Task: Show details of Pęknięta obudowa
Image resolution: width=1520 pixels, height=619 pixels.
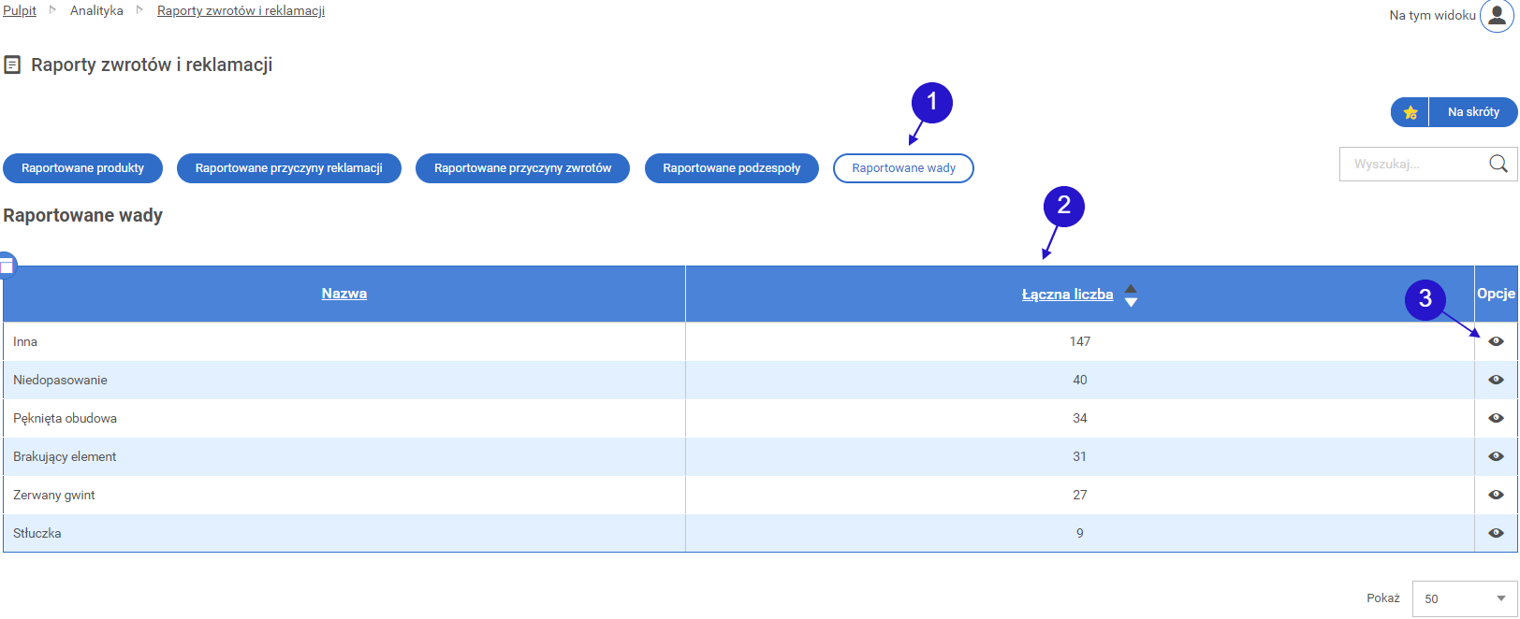Action: (1496, 418)
